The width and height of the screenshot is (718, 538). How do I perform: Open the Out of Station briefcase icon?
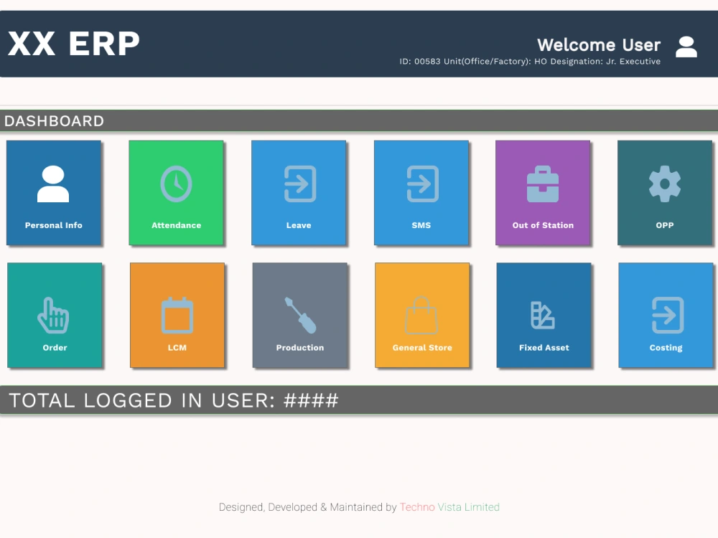(543, 184)
